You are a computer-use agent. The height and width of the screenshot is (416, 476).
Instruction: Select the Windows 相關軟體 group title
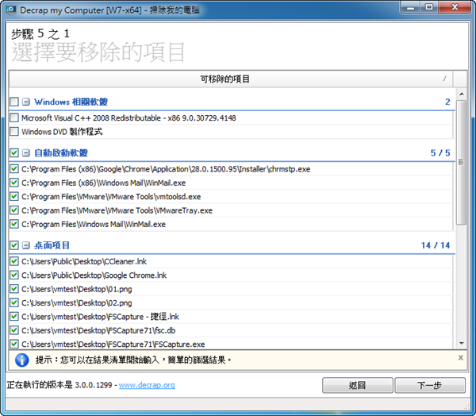tap(71, 102)
